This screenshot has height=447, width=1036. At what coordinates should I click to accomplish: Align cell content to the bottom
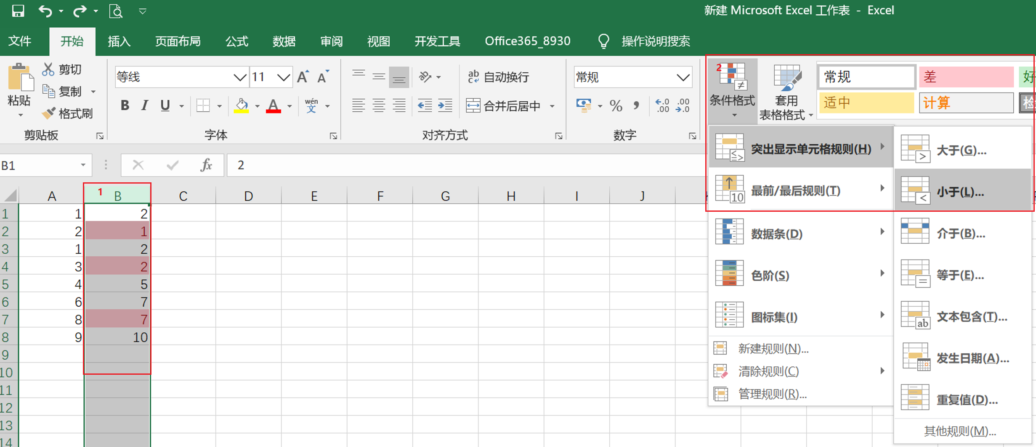[399, 77]
